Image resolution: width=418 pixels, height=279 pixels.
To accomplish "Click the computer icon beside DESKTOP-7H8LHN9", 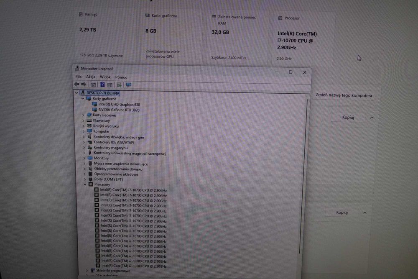I will point(82,93).
